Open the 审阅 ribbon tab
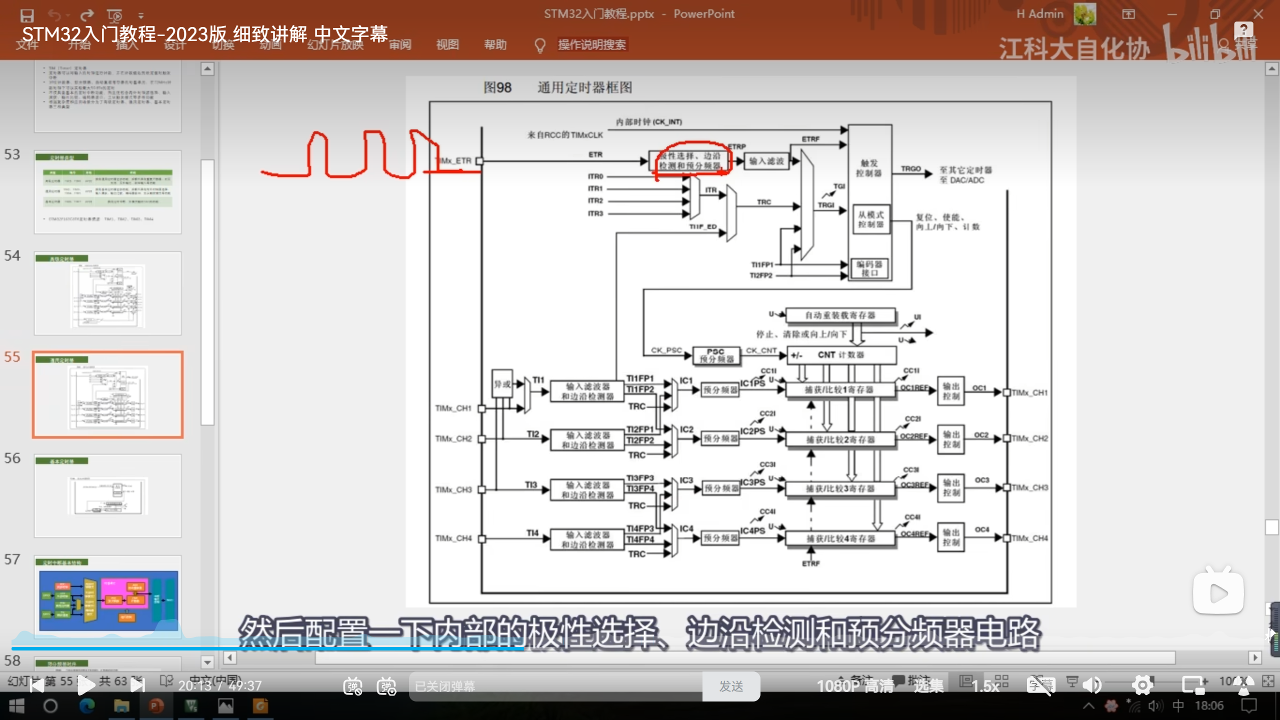The height and width of the screenshot is (720, 1280). (x=400, y=44)
